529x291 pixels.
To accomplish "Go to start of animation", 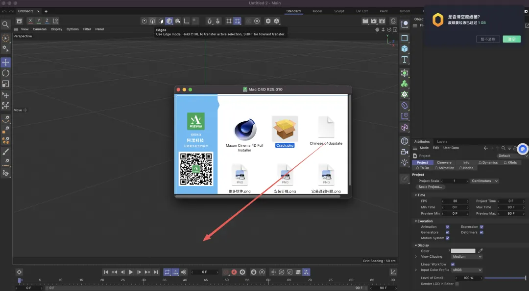I will click(x=106, y=272).
